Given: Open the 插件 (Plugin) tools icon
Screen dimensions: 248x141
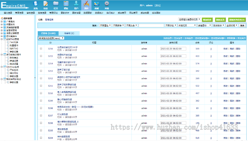Looking at the screenshot, I should (86, 4).
